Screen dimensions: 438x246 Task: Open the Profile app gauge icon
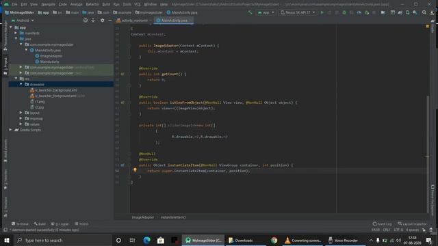[x=359, y=12]
